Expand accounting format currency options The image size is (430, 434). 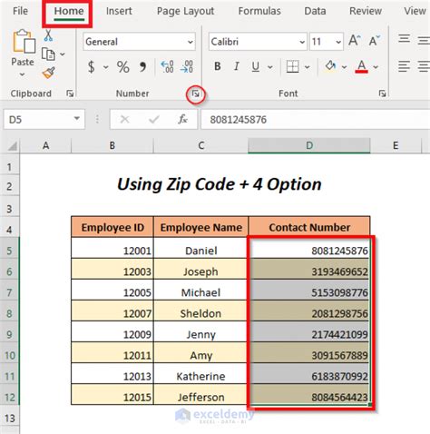105,67
